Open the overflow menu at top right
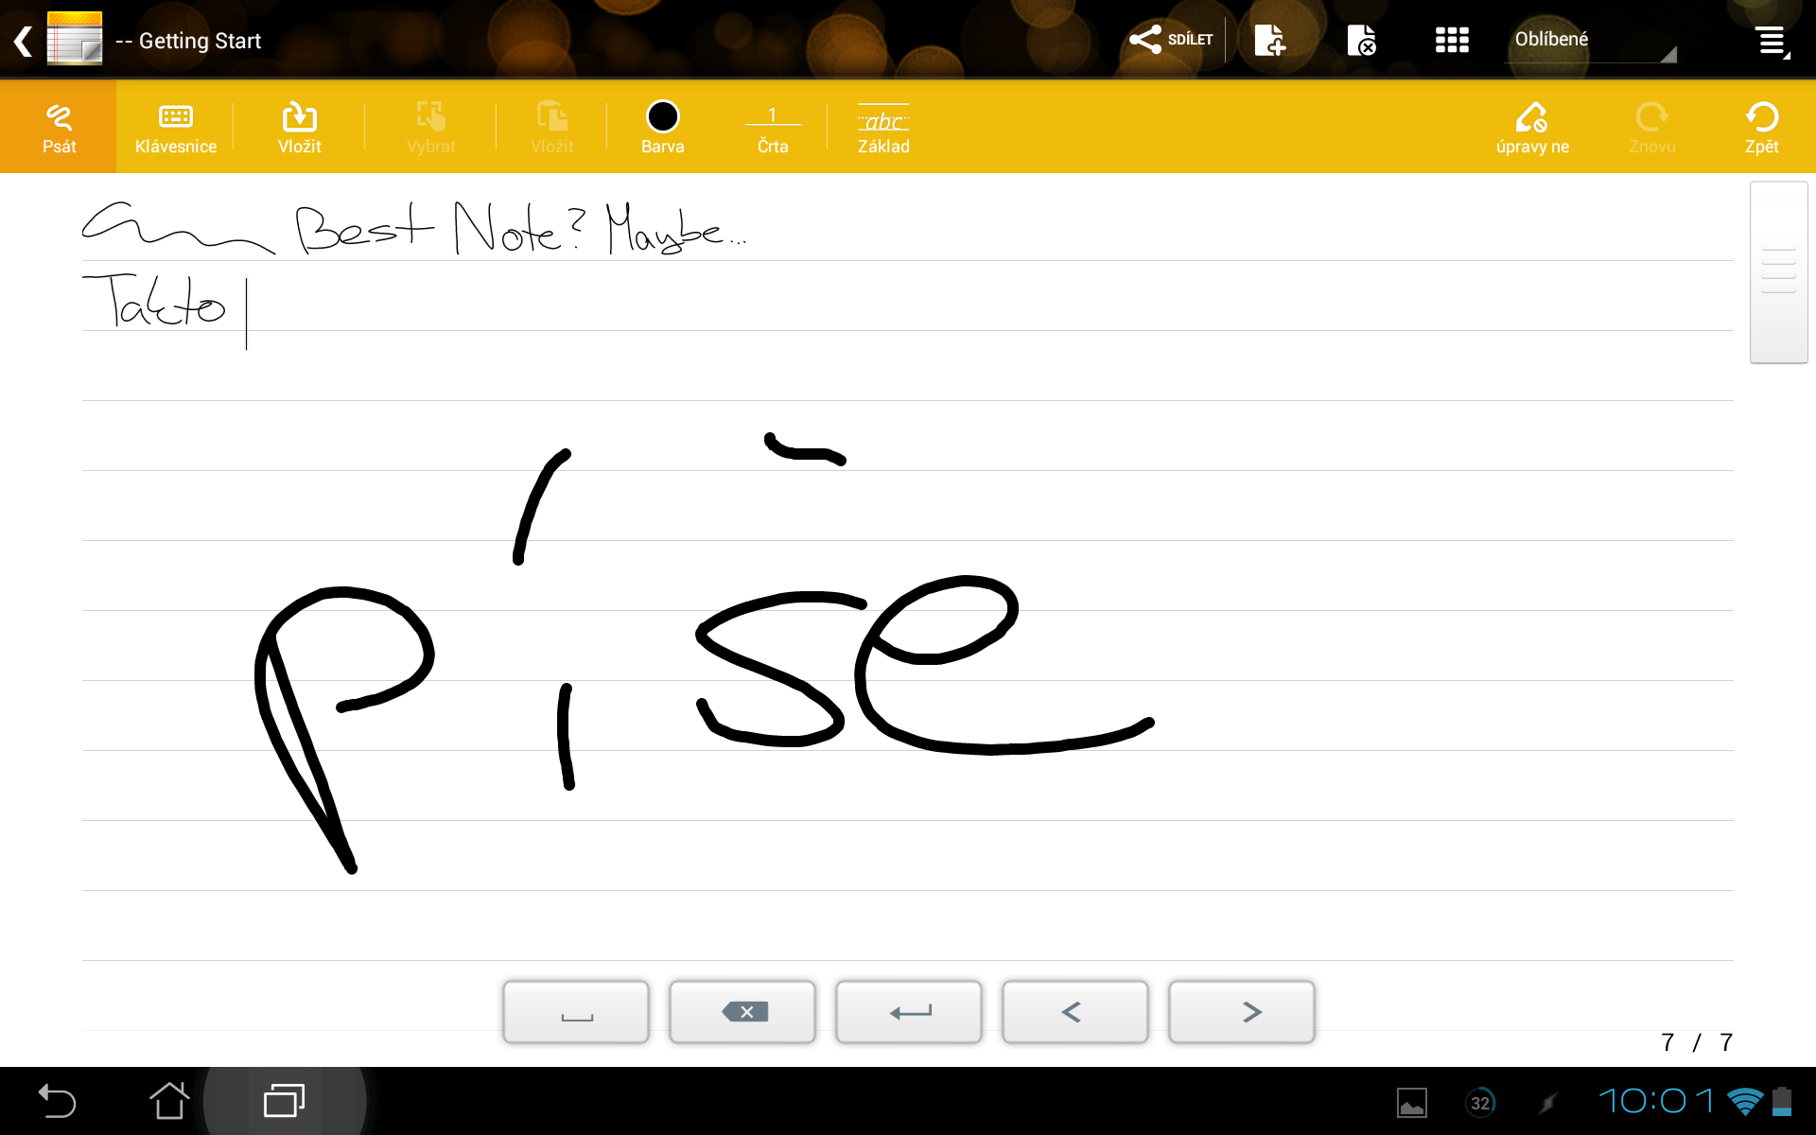This screenshot has width=1816, height=1135. (1771, 41)
